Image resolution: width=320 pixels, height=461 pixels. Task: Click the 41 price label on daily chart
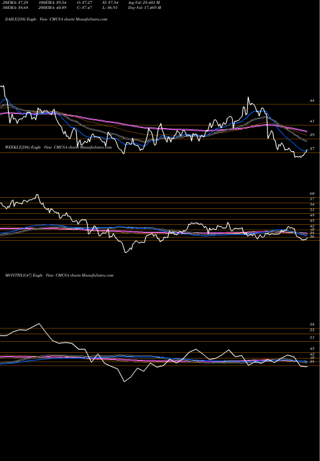(x=312, y=121)
